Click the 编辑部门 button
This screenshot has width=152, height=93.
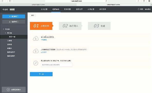tap(14, 22)
